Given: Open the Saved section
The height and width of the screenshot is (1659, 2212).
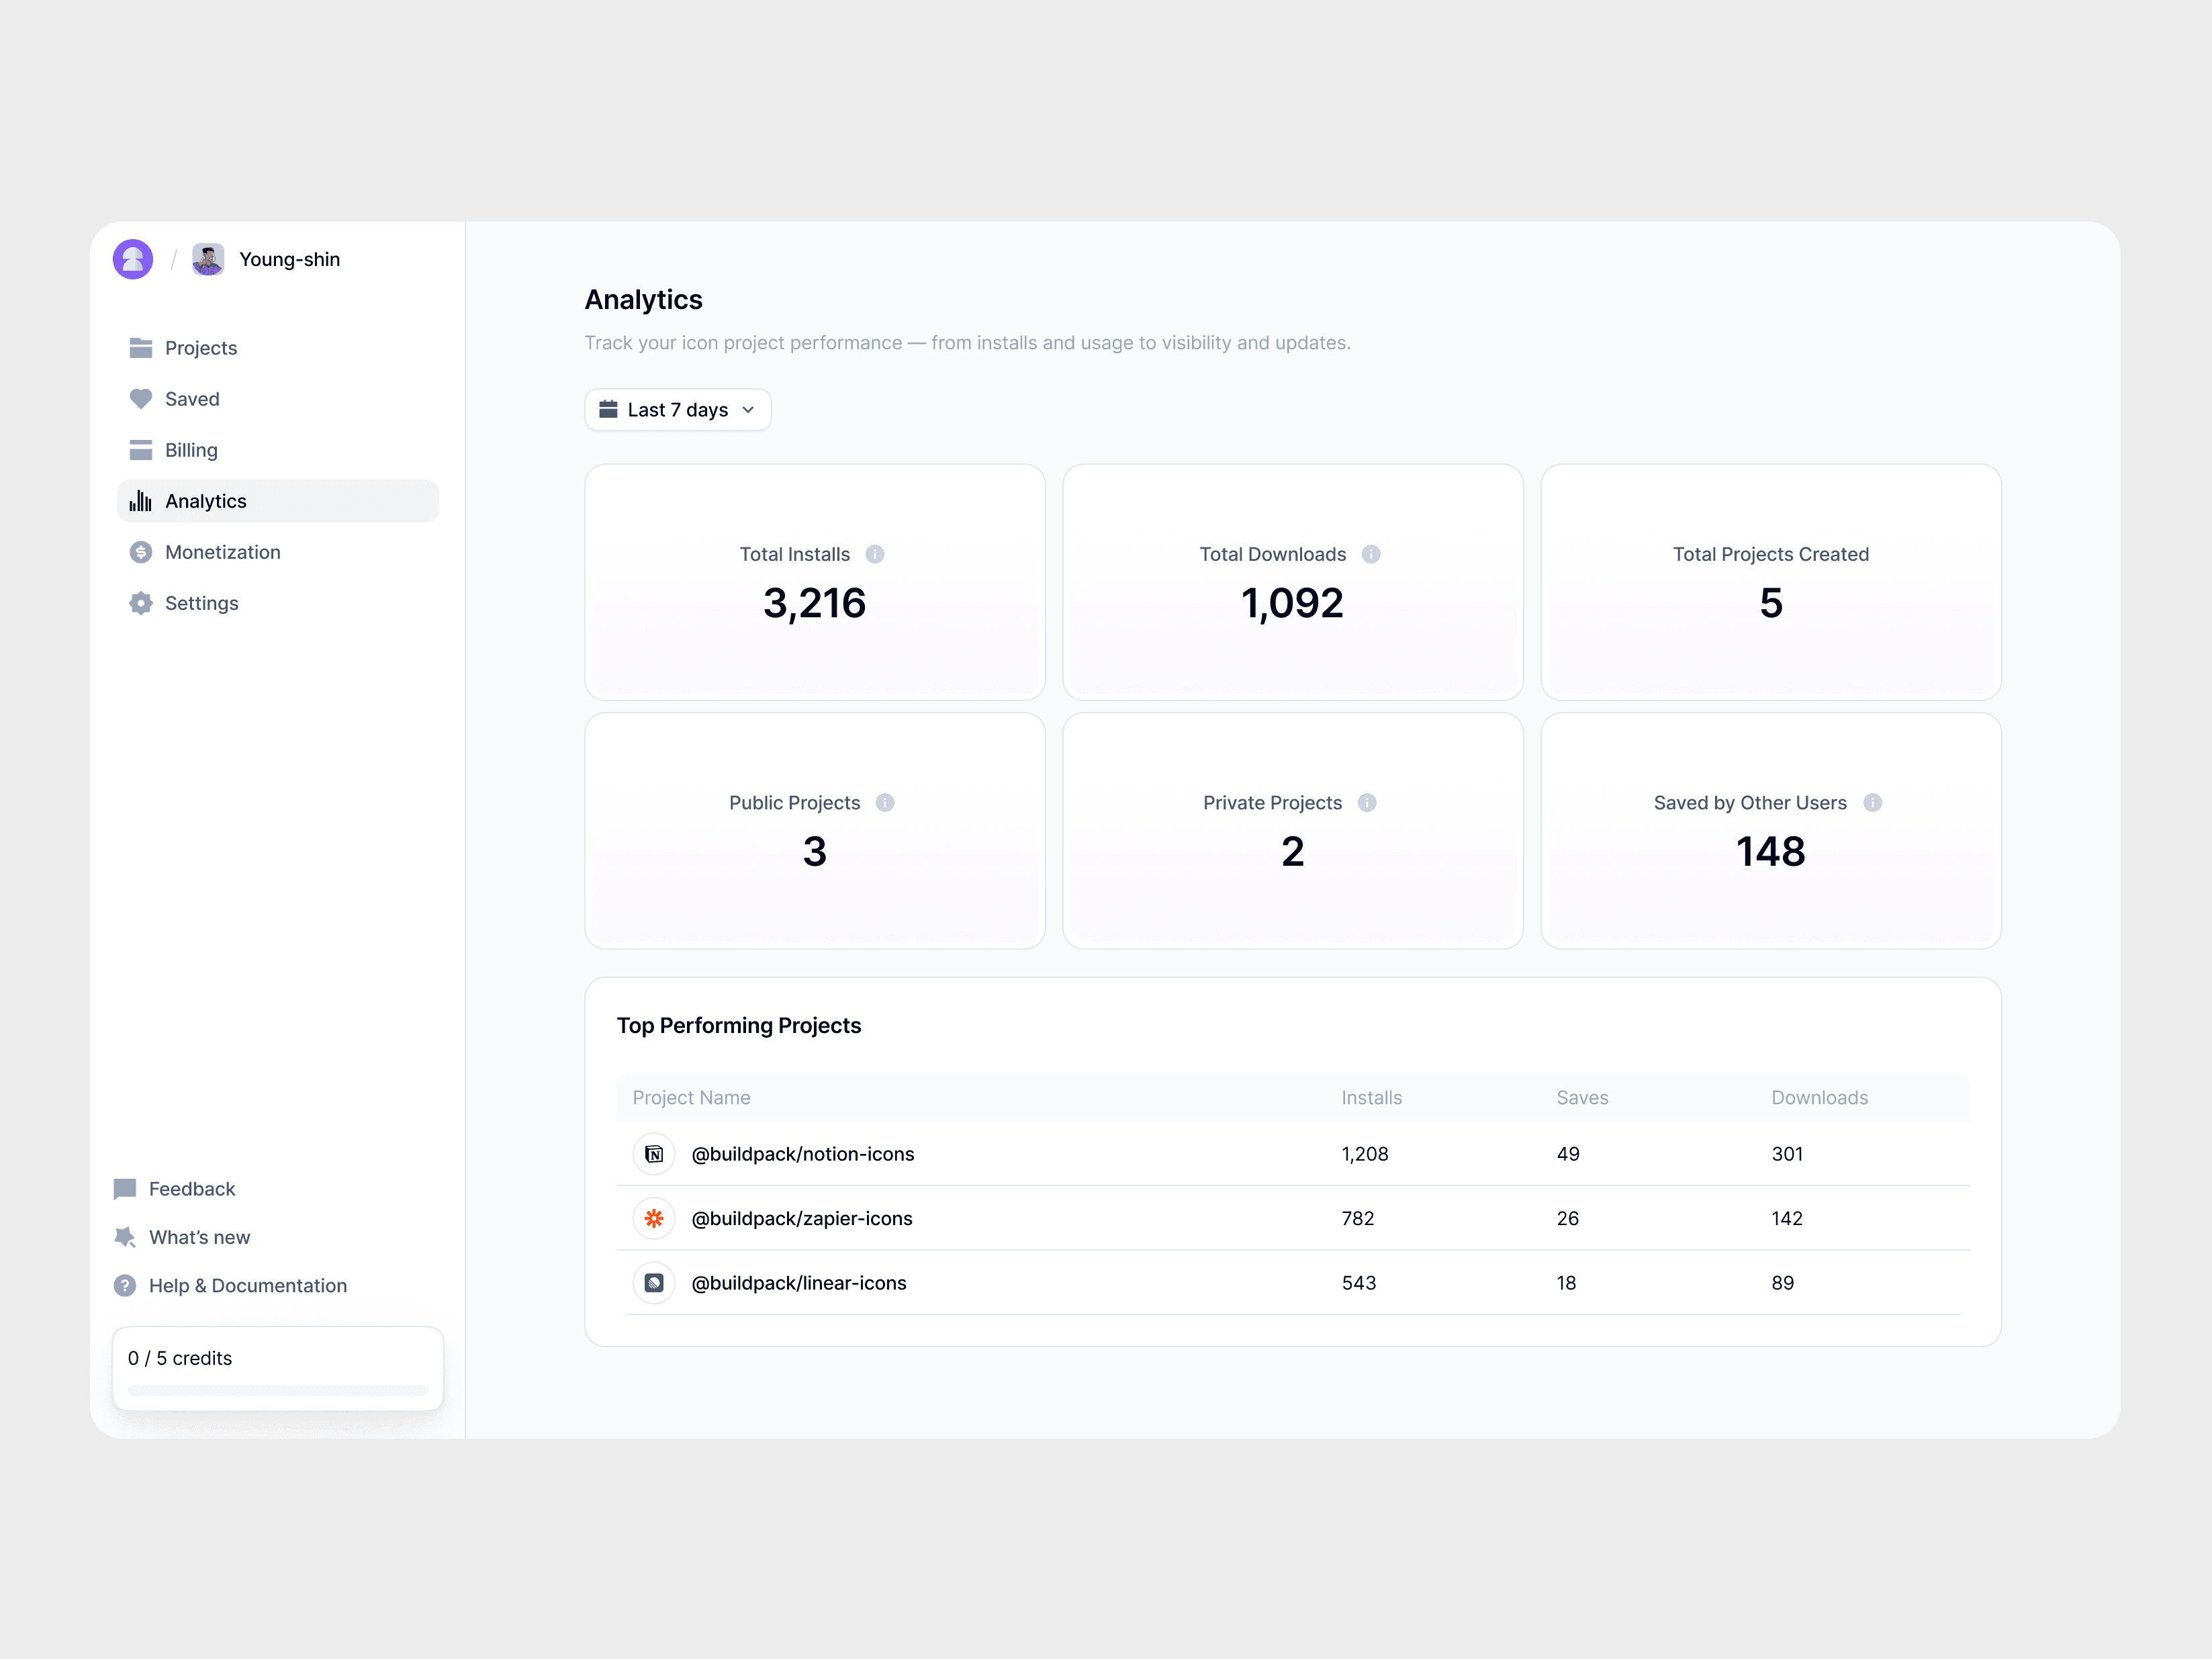Looking at the screenshot, I should pyautogui.click(x=191, y=399).
